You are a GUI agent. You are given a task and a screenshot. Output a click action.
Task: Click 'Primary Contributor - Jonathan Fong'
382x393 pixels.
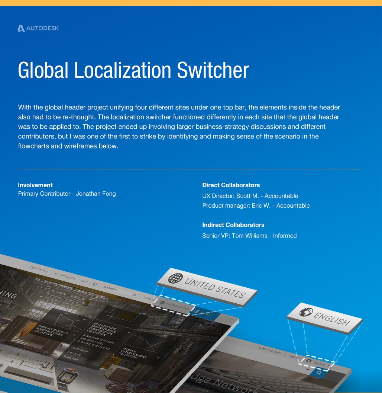pos(67,194)
